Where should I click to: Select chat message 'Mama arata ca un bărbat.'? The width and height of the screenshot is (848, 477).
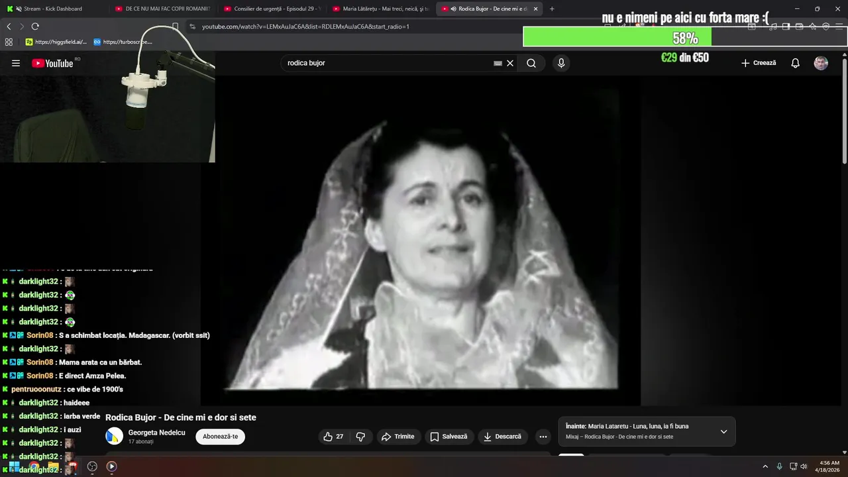(100, 362)
